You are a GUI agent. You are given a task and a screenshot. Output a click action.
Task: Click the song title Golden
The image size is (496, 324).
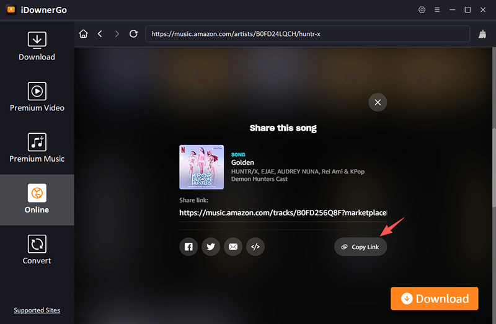(242, 162)
